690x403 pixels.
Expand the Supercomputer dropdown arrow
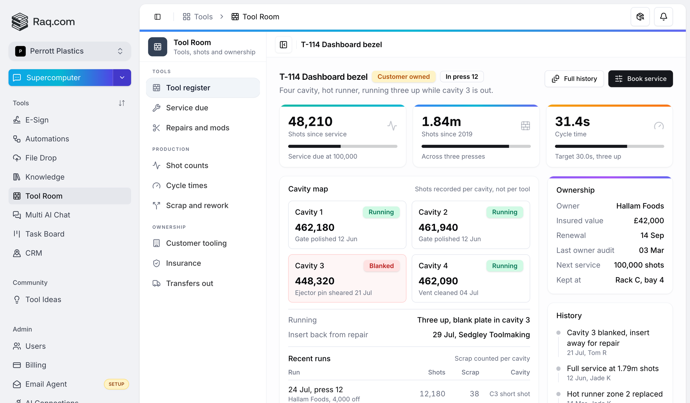click(x=122, y=78)
